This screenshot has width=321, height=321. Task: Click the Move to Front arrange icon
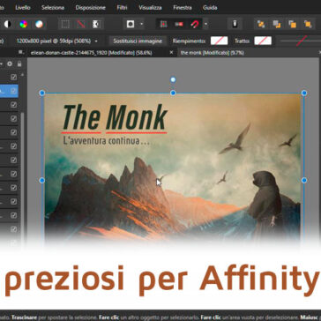point(308,24)
